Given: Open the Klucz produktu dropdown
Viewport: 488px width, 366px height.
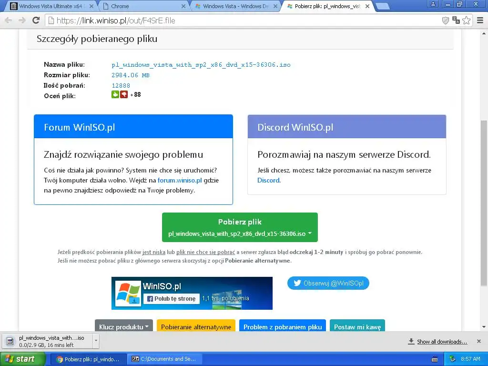Looking at the screenshot, I should point(124,326).
